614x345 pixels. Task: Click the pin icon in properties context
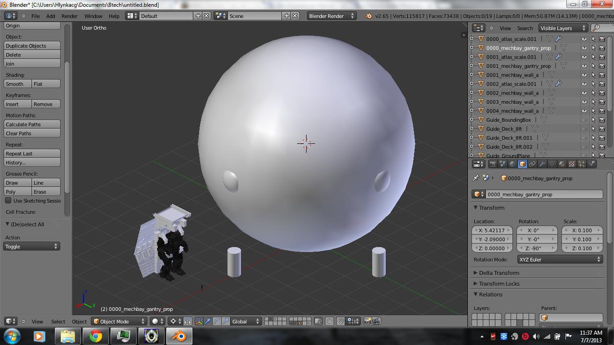tap(475, 178)
